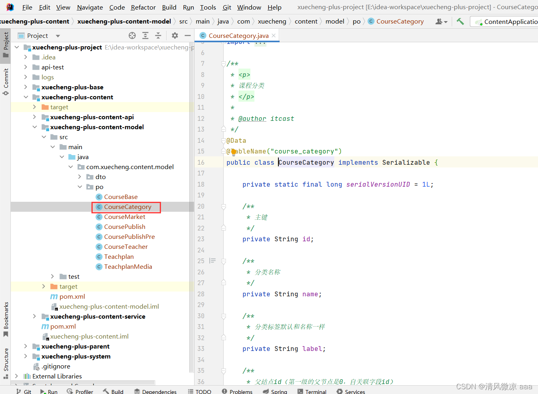Click the Collapse All icon in Project panel
The height and width of the screenshot is (394, 538).
pyautogui.click(x=158, y=35)
